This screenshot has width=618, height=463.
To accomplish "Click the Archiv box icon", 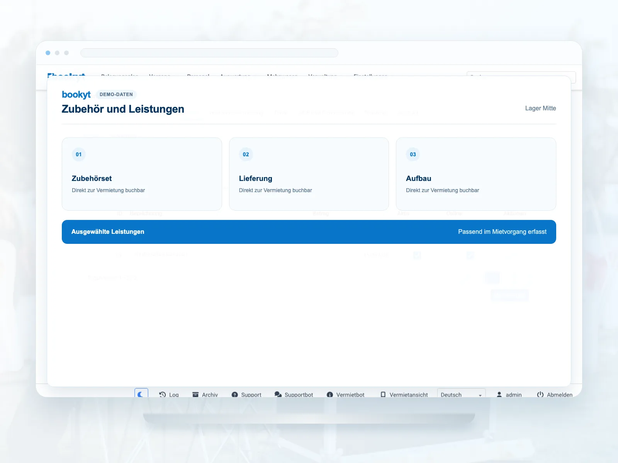I will pyautogui.click(x=195, y=394).
